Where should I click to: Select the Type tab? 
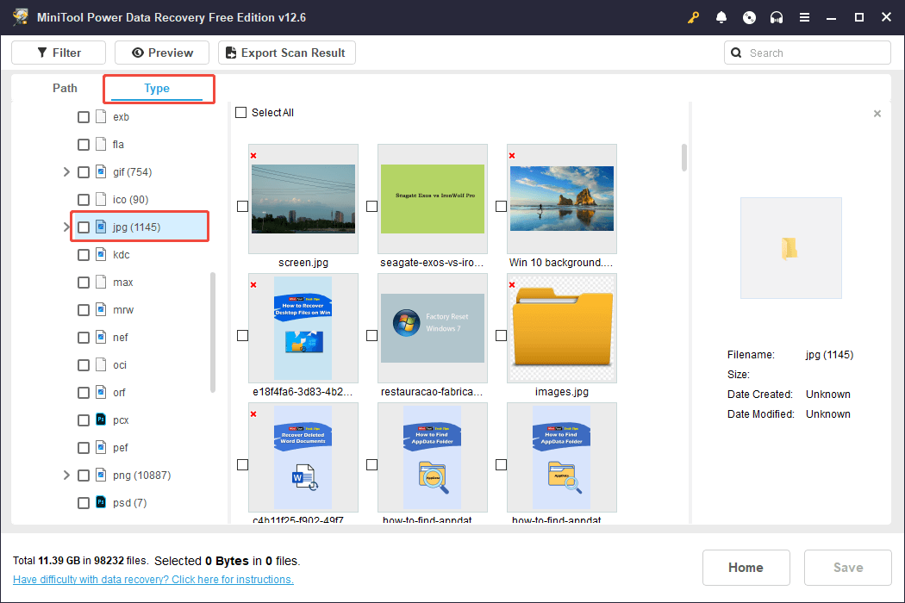[157, 88]
